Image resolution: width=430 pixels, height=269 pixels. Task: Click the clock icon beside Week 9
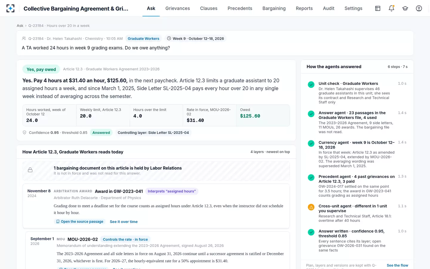pos(169,38)
